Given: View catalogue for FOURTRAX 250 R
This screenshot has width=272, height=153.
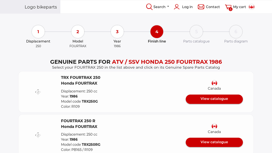Looking at the screenshot, I should click(x=214, y=142).
